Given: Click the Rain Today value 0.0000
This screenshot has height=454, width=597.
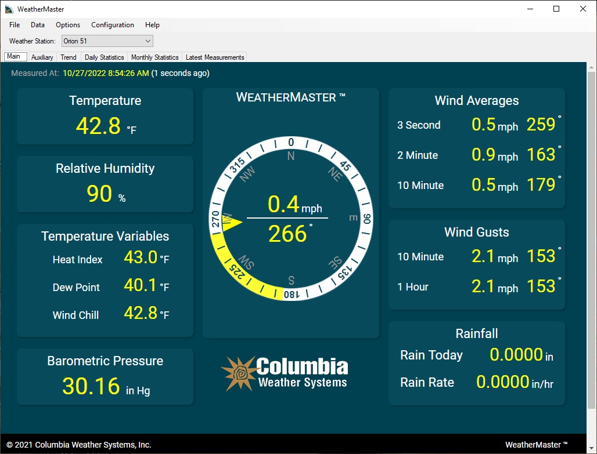Looking at the screenshot, I should point(516,354).
